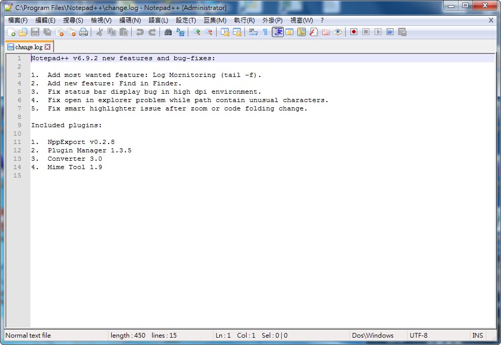The height and width of the screenshot is (345, 501).
Task: Click Run macro multiple times icon
Action: tap(390, 32)
